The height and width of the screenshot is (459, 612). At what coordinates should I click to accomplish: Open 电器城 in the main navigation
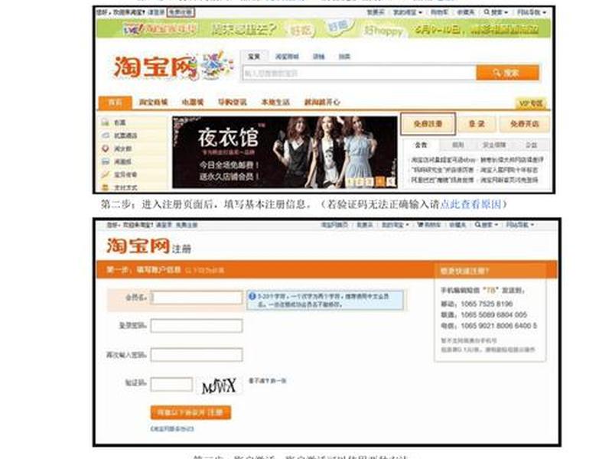193,103
